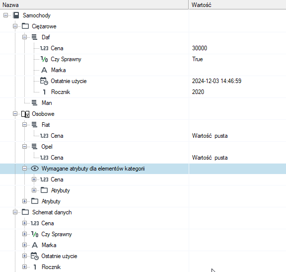
Task: Expand Rocznik in Schemat danych
Action: pyautogui.click(x=24, y=267)
